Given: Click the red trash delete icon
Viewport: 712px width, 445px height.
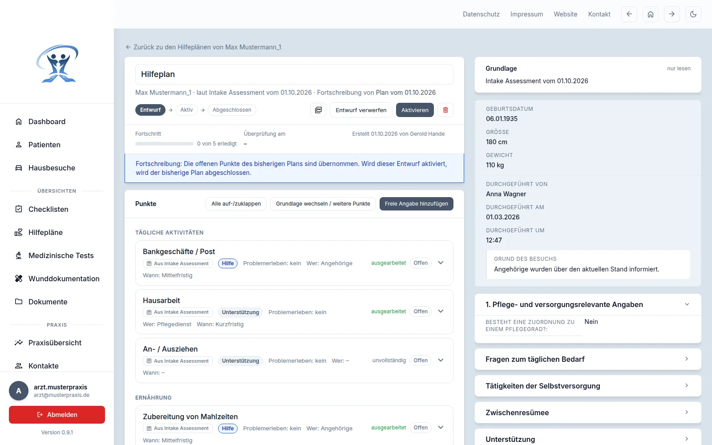Looking at the screenshot, I should 445,110.
